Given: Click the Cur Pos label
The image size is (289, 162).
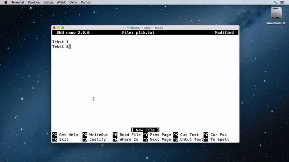Looking at the screenshot, I should click(x=219, y=135).
